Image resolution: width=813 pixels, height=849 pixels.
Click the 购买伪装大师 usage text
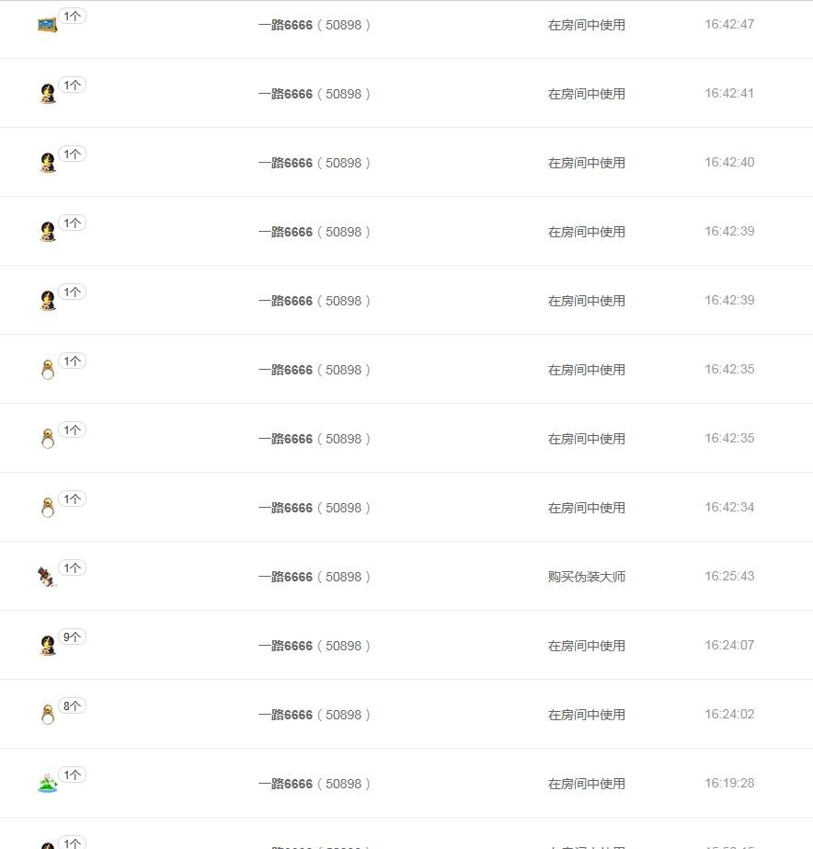click(586, 577)
